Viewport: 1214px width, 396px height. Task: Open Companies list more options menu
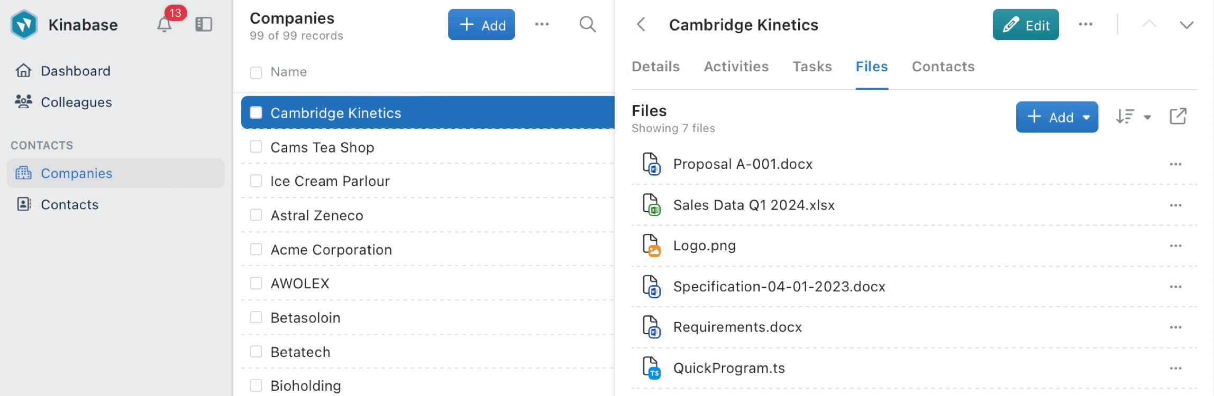(542, 24)
